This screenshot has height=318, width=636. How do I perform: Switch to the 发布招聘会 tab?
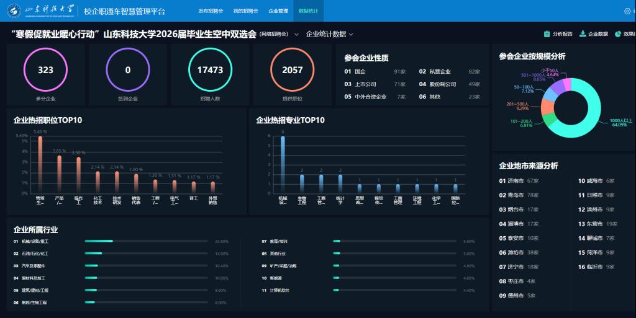211,11
